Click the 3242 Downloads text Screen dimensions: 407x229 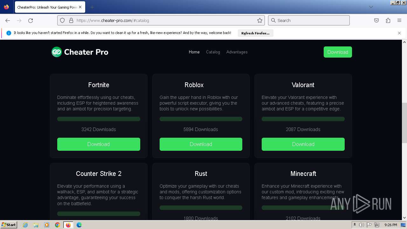pos(99,129)
